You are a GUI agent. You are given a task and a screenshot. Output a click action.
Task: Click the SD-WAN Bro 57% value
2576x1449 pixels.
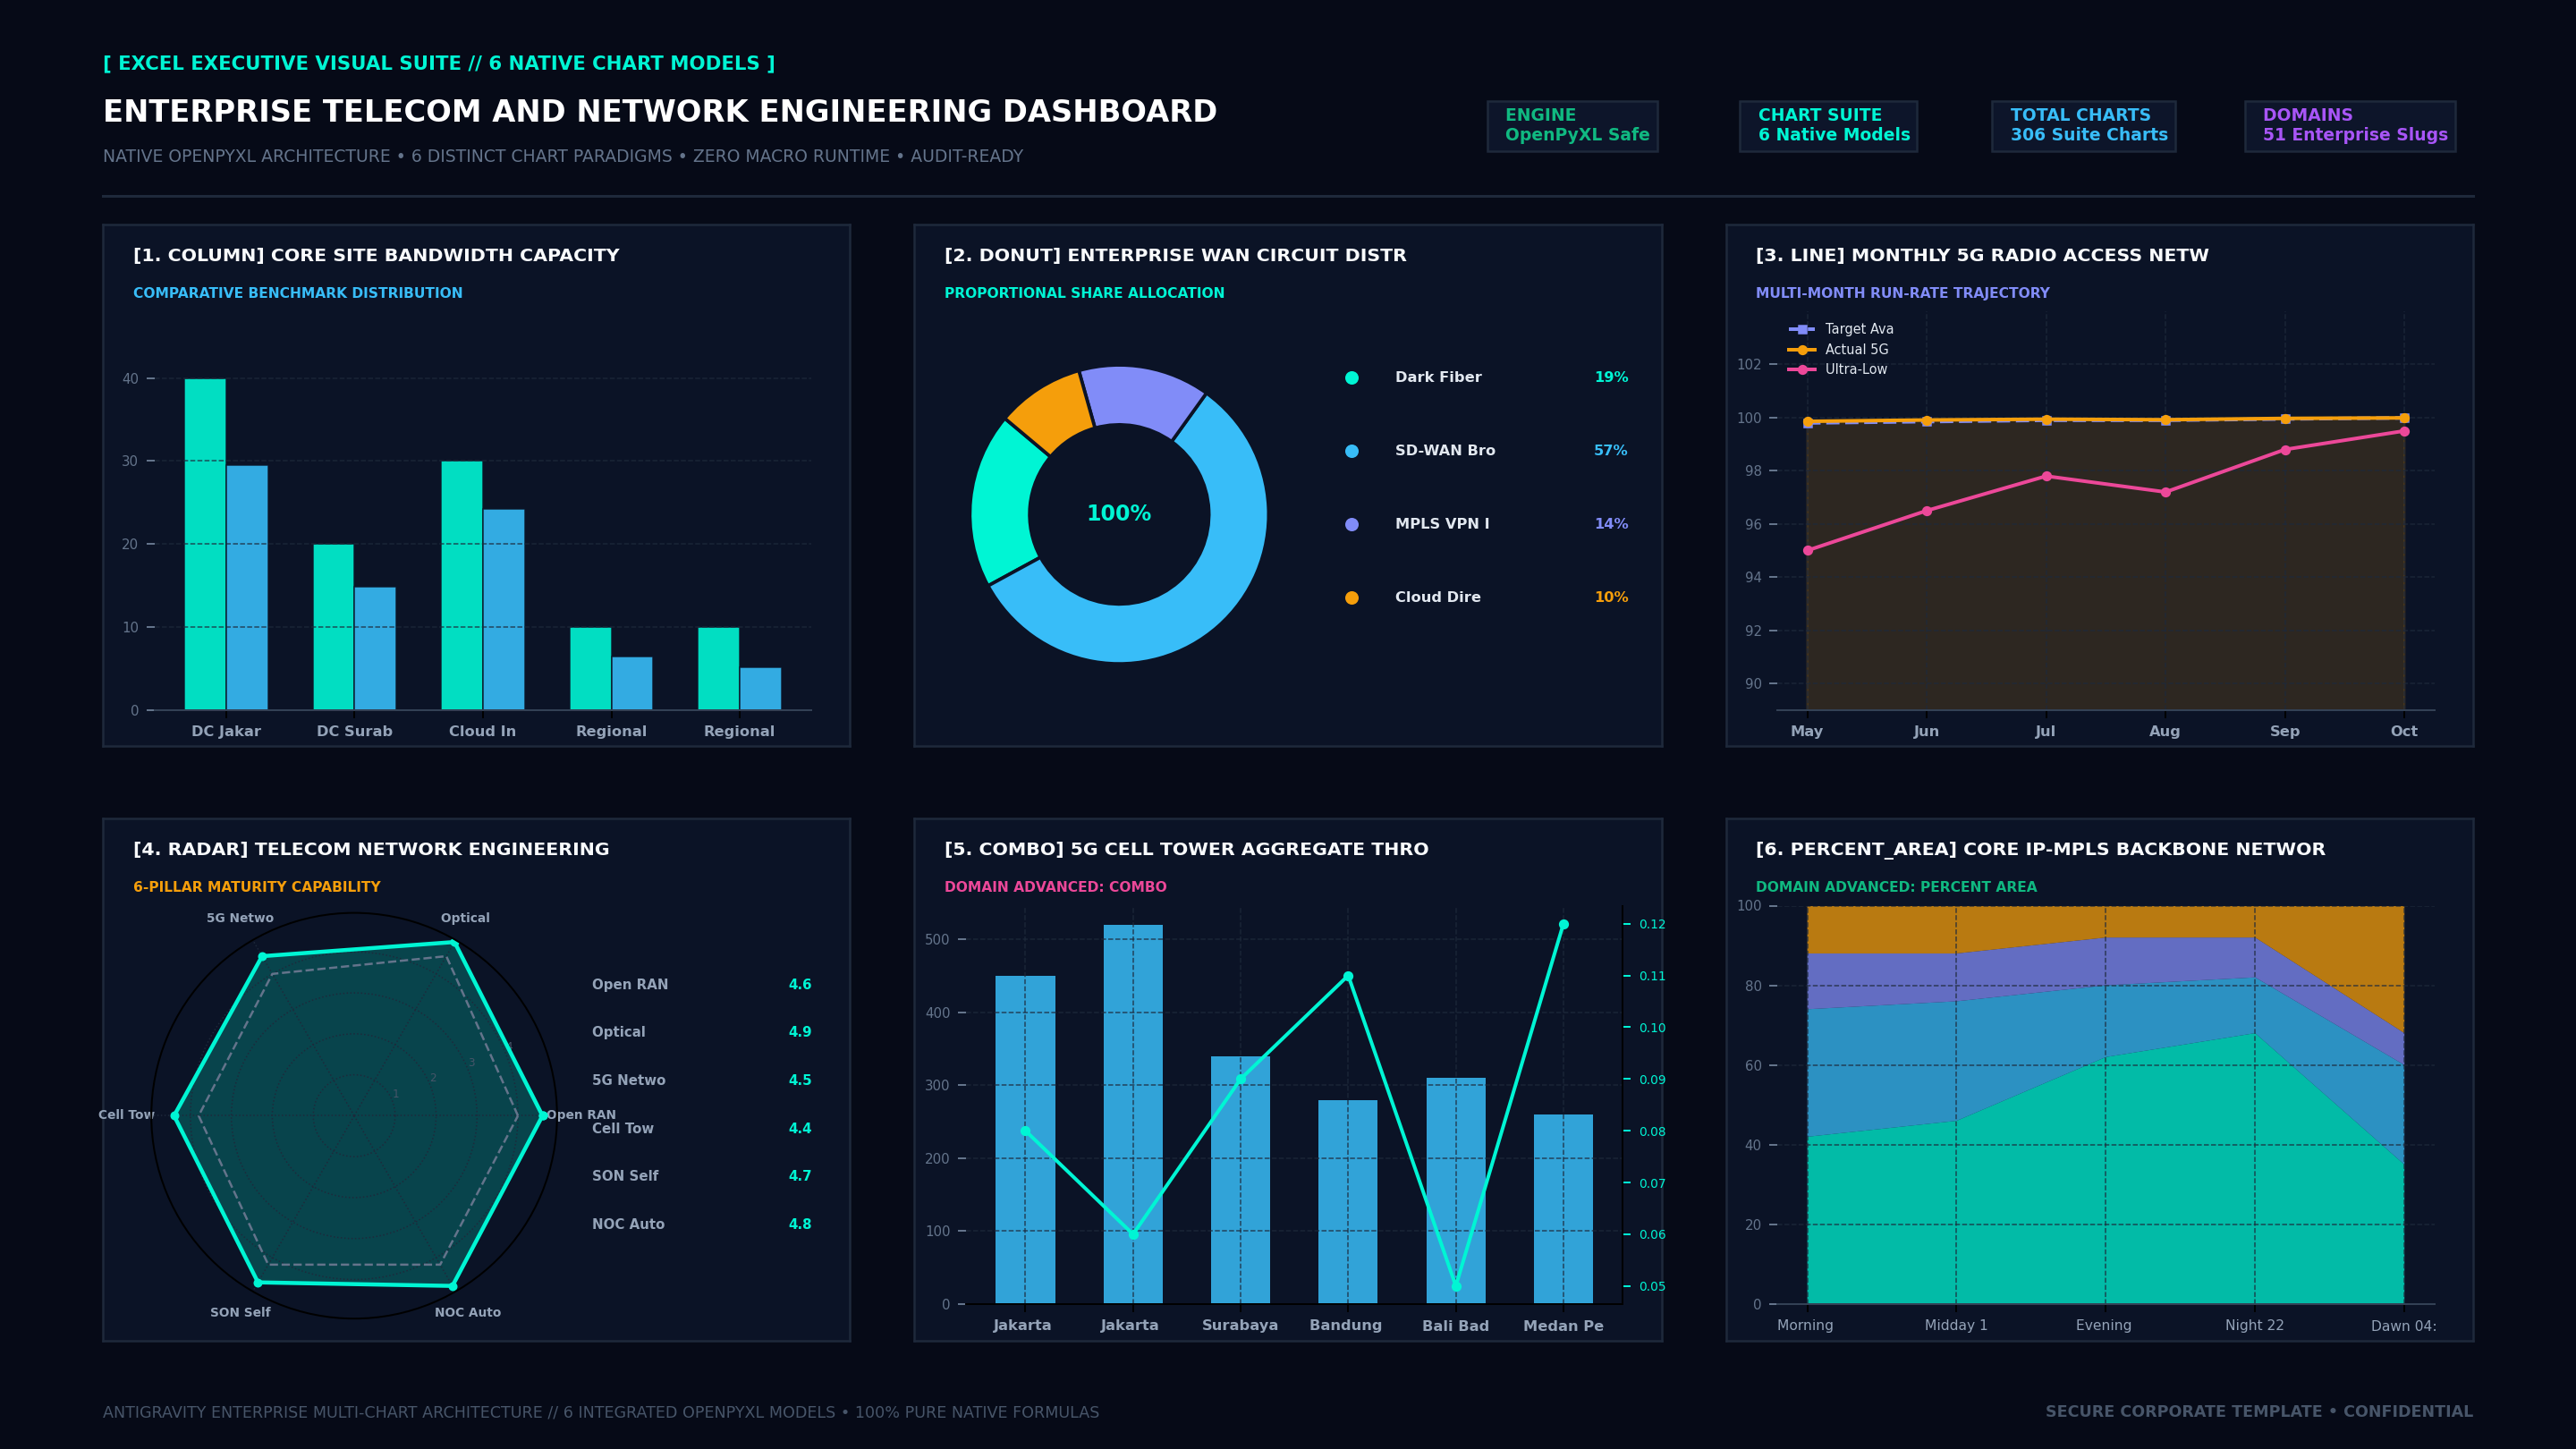tap(1611, 451)
